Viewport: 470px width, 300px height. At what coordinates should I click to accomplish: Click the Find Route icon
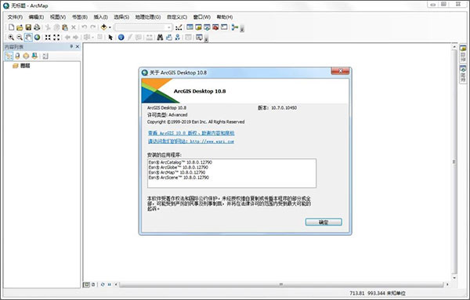pos(168,37)
